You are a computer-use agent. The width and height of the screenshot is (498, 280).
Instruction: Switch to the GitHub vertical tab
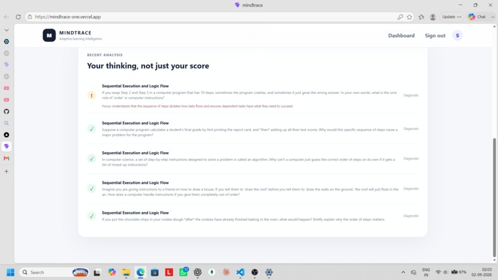coord(6,111)
